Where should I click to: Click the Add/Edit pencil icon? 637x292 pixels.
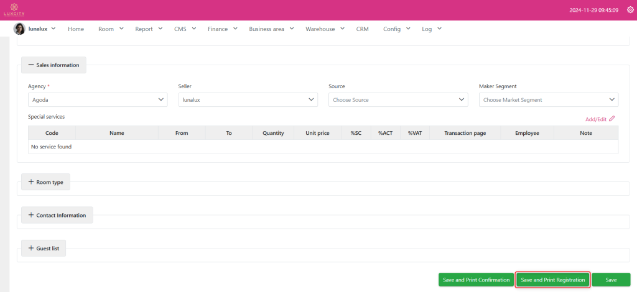coord(611,119)
